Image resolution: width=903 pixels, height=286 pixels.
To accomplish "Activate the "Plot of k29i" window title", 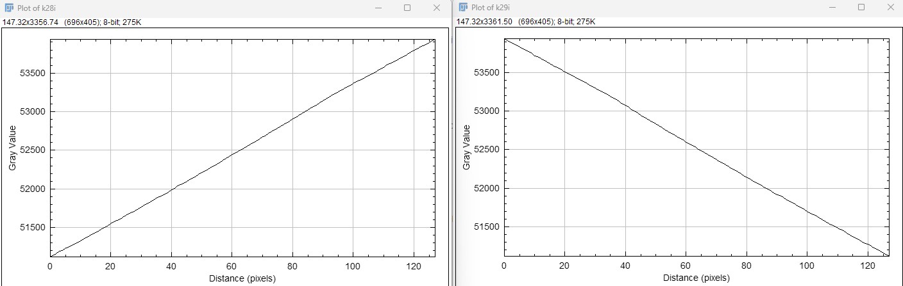I will coord(491,8).
